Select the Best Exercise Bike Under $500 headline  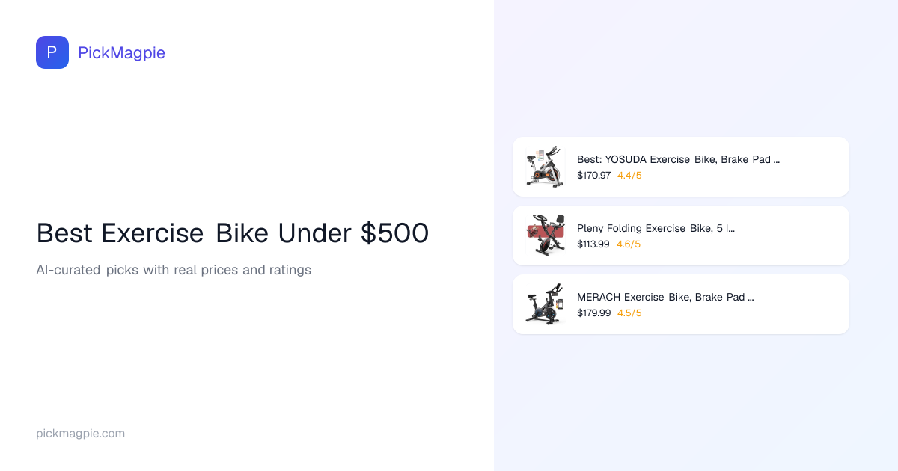[232, 233]
